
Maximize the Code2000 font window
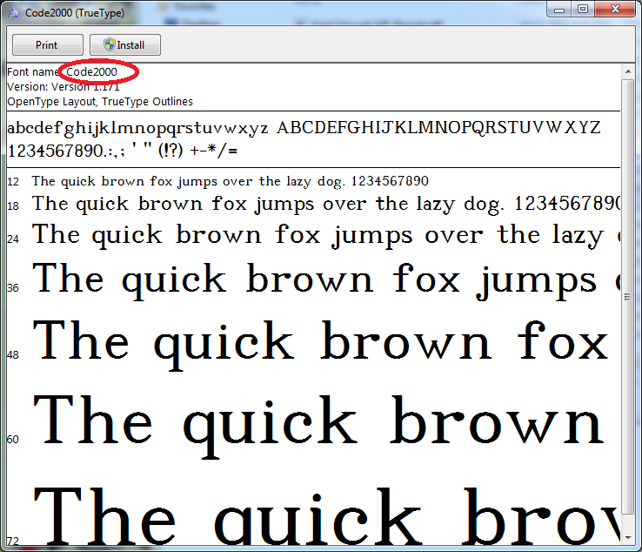pyautogui.click(x=583, y=10)
